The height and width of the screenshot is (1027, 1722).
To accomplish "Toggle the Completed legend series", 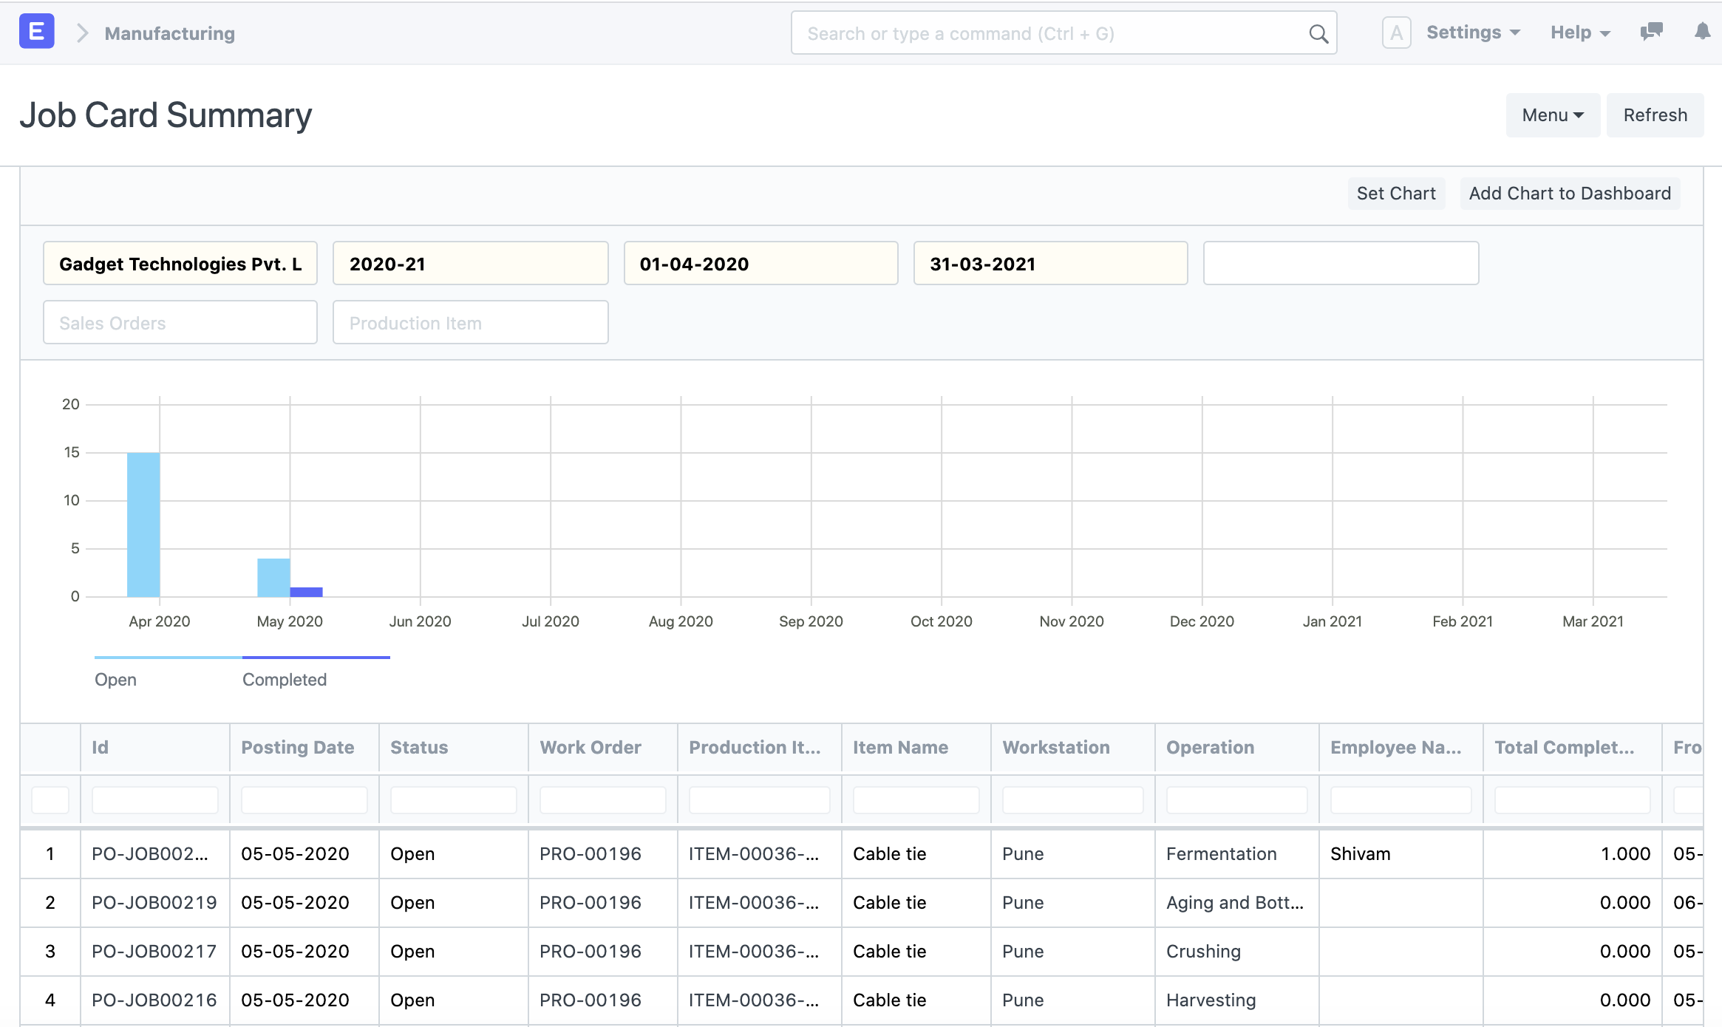I will (x=285, y=679).
